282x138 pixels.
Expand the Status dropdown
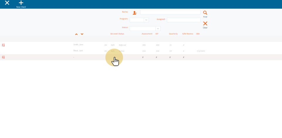(158, 28)
